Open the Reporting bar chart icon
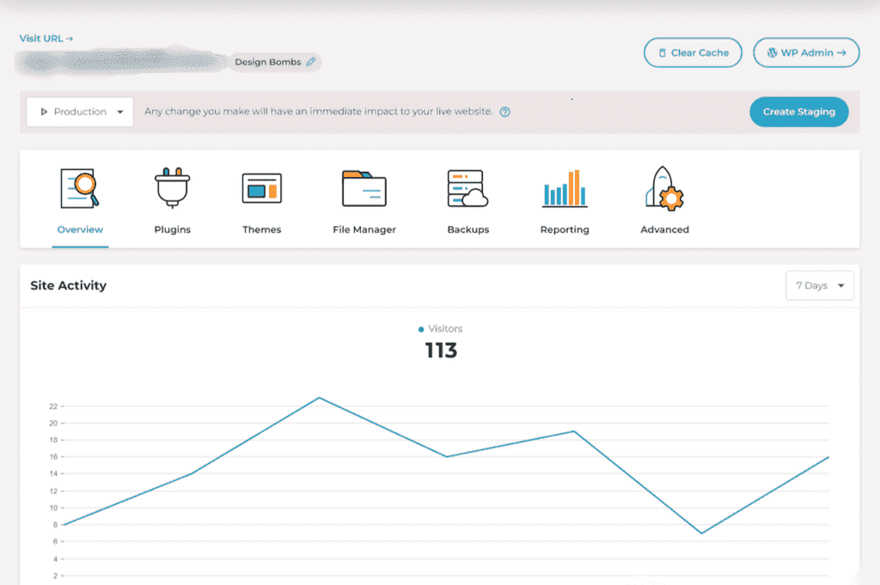Screen dimensions: 880x585 (565, 188)
